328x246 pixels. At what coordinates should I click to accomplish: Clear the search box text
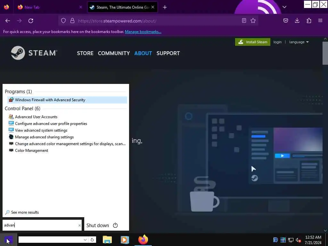pyautogui.click(x=79, y=225)
